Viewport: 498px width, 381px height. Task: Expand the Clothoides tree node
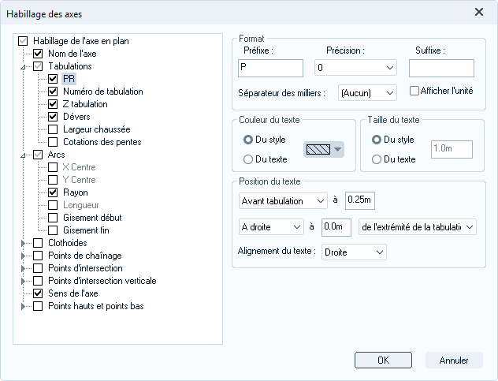[x=23, y=243]
